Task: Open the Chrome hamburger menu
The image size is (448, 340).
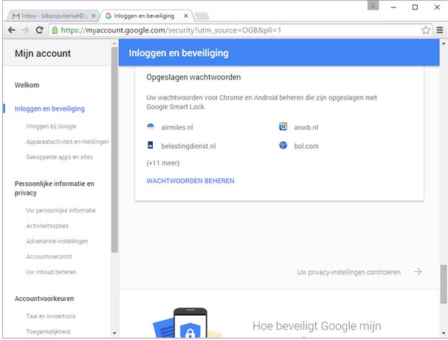Action: coord(440,30)
